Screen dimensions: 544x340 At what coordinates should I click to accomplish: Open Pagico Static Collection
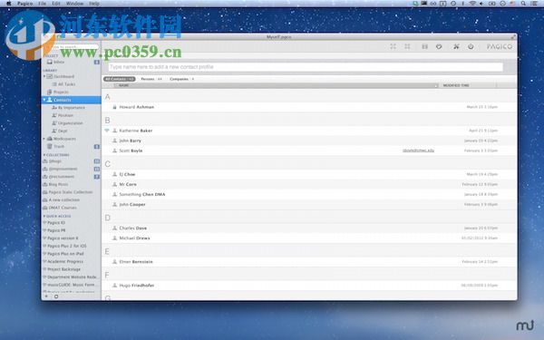(71, 192)
